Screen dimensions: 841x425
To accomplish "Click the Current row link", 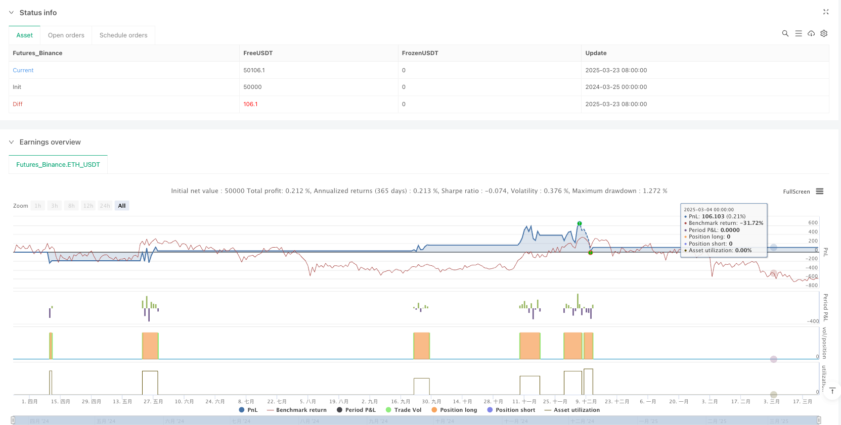I will [23, 70].
